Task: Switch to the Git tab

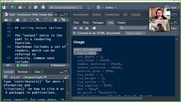Action: 125,15
